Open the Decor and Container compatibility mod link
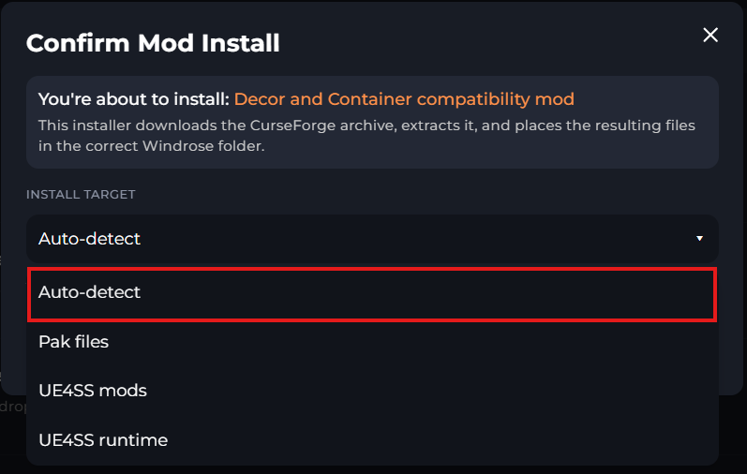The width and height of the screenshot is (747, 474). point(404,99)
